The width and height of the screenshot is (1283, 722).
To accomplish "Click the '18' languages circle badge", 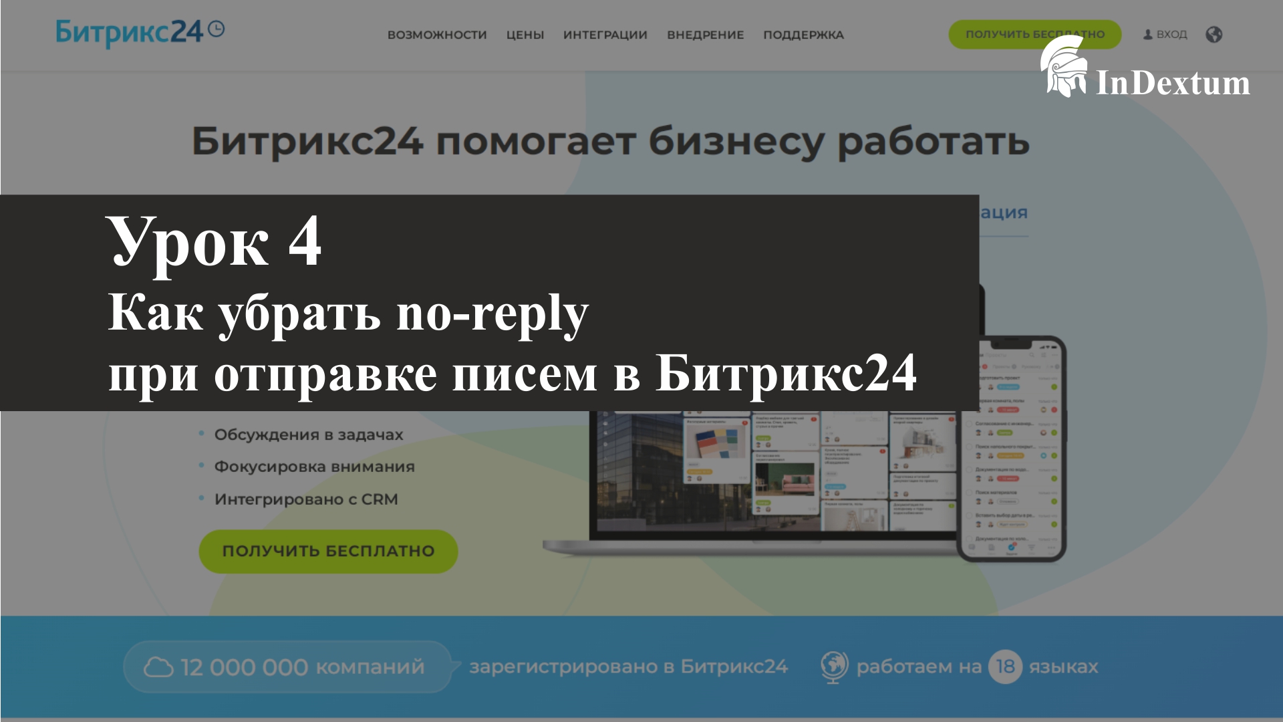I will (1005, 667).
